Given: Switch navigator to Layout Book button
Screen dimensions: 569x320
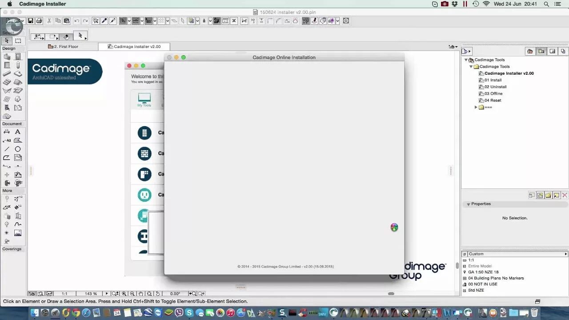Looking at the screenshot, I should (552, 51).
